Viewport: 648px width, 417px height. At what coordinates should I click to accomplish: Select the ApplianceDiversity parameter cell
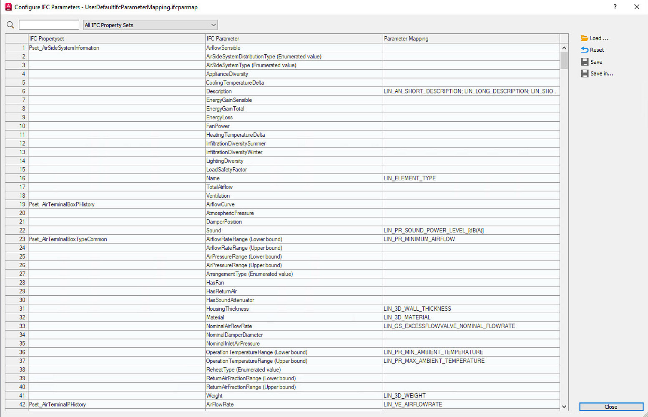[x=294, y=74]
